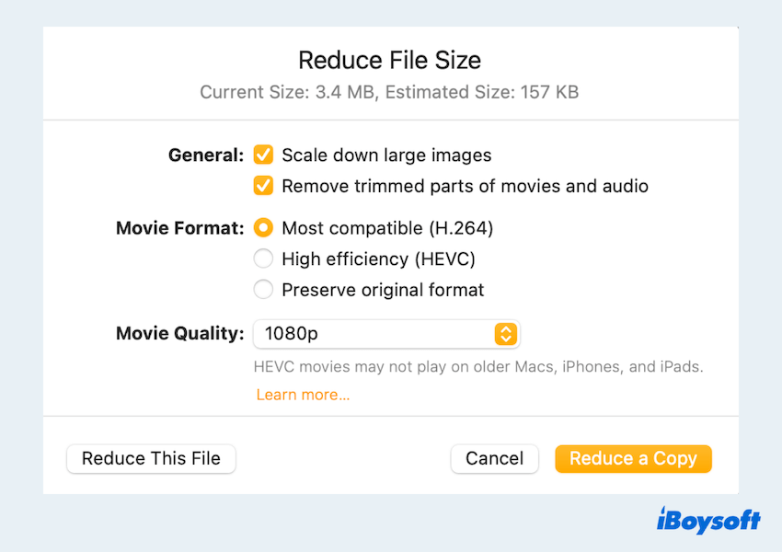This screenshot has width=782, height=552.
Task: Choose High efficiency (HEVC) movie format
Action: (x=264, y=259)
